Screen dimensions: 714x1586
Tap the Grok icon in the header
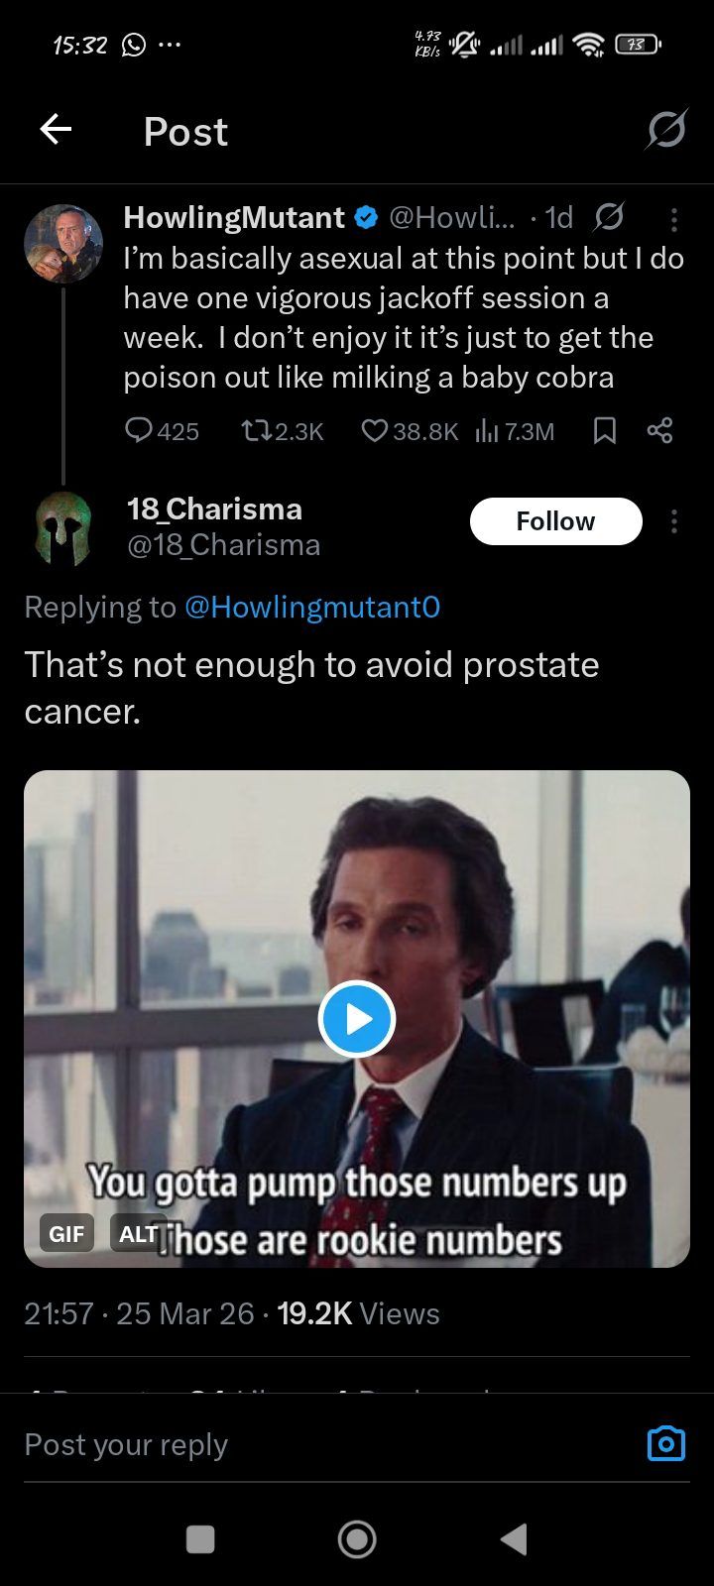(665, 130)
